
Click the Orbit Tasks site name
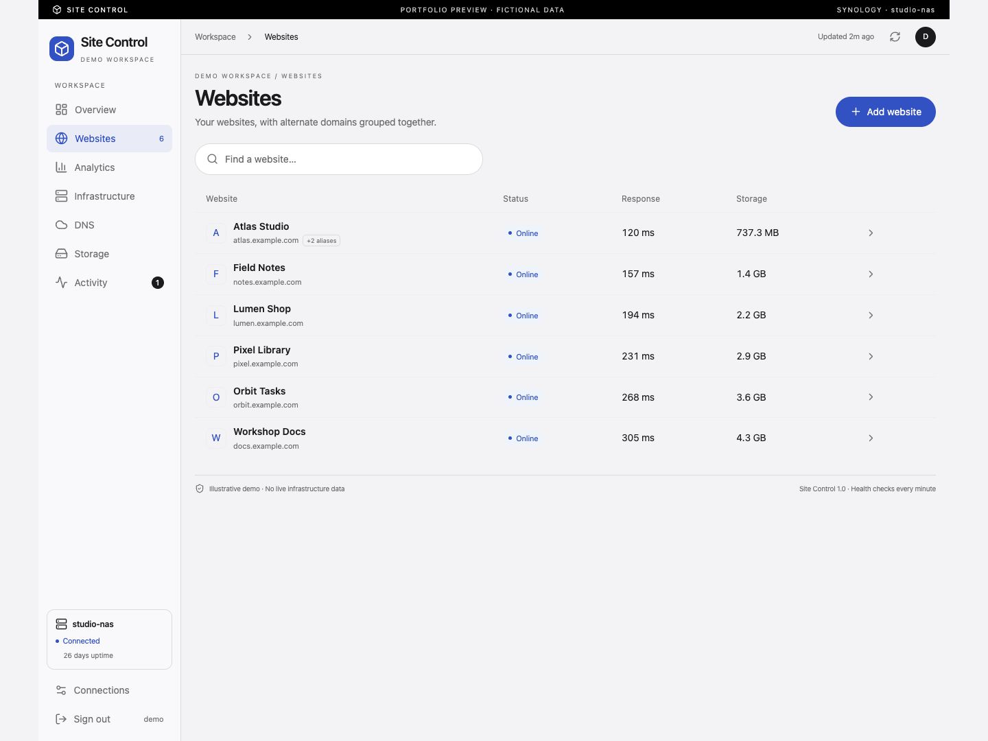point(259,391)
